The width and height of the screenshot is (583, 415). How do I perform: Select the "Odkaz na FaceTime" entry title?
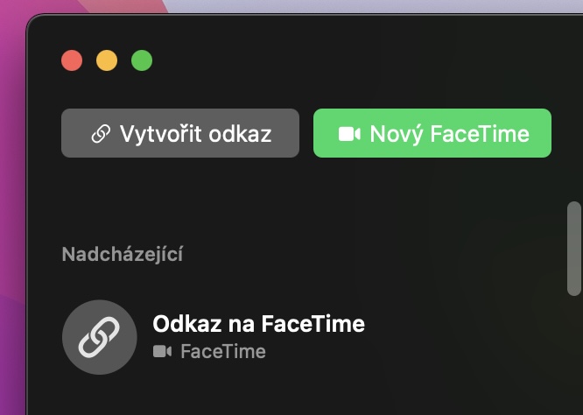(258, 324)
